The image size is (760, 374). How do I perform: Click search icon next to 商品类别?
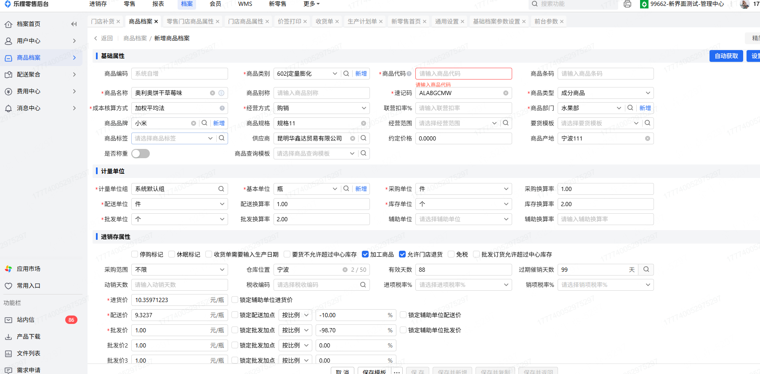346,74
